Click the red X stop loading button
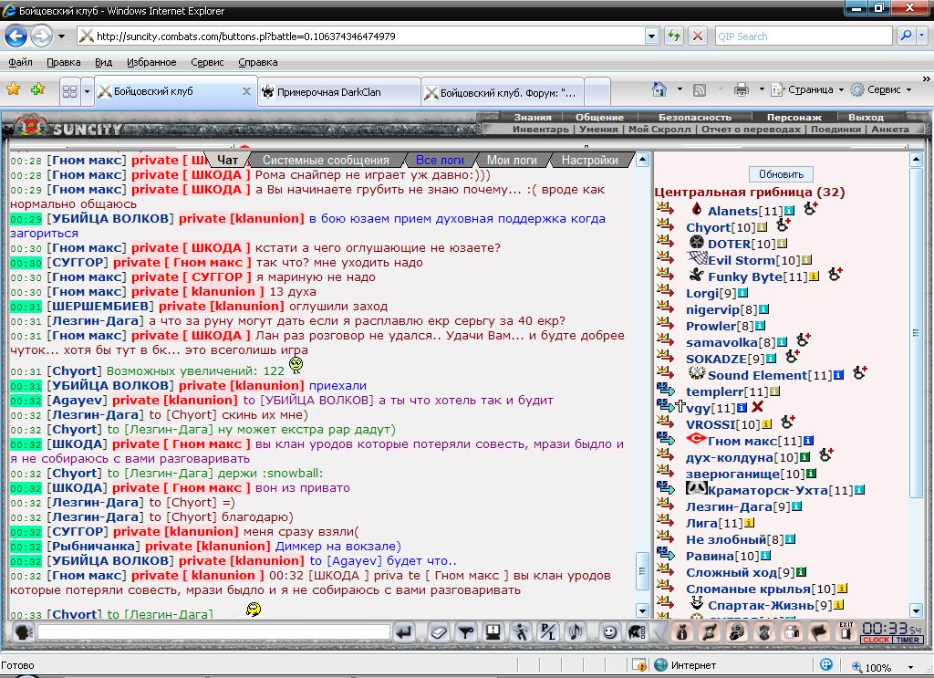 pos(698,37)
